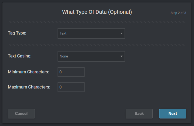The image size is (194, 126).
Task: Focus the Maximum Characters input field
Action: (71, 87)
